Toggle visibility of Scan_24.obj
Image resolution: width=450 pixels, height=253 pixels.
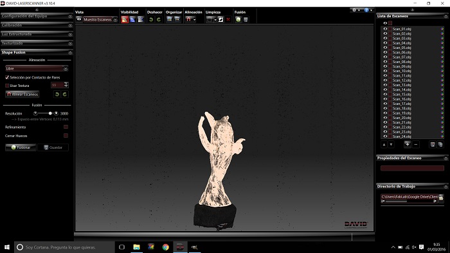(385, 136)
